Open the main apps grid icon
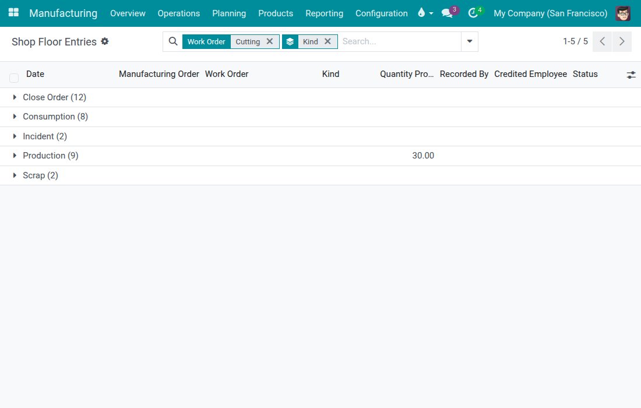The width and height of the screenshot is (641, 408). pos(13,13)
